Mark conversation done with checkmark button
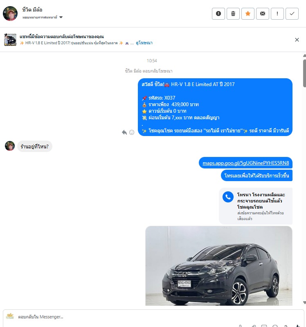Screen dimensions: 306x327 292,14
